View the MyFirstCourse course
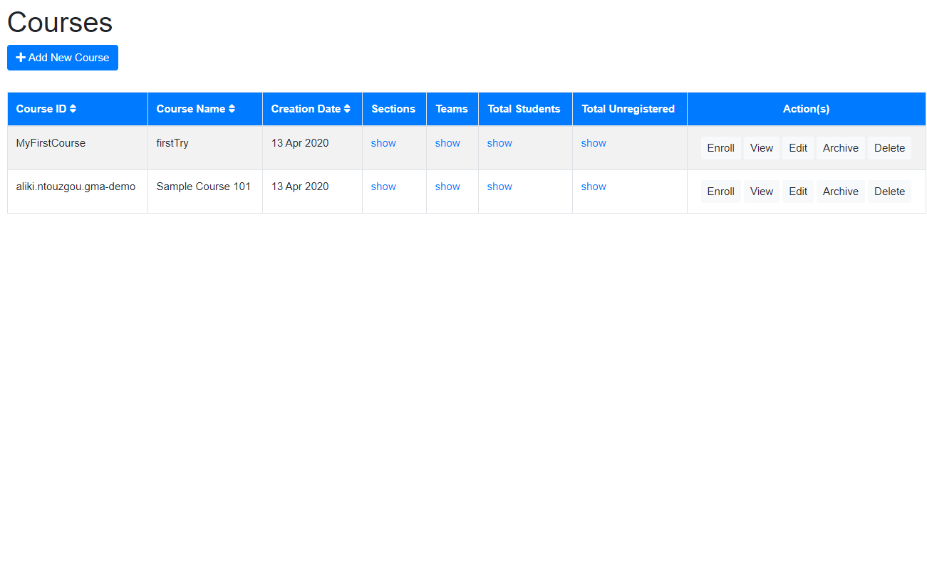This screenshot has width=927, height=566. coord(762,148)
